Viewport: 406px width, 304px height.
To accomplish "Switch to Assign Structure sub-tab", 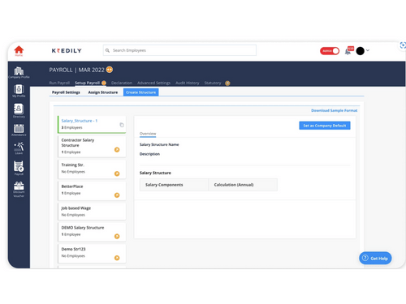I will (x=103, y=92).
